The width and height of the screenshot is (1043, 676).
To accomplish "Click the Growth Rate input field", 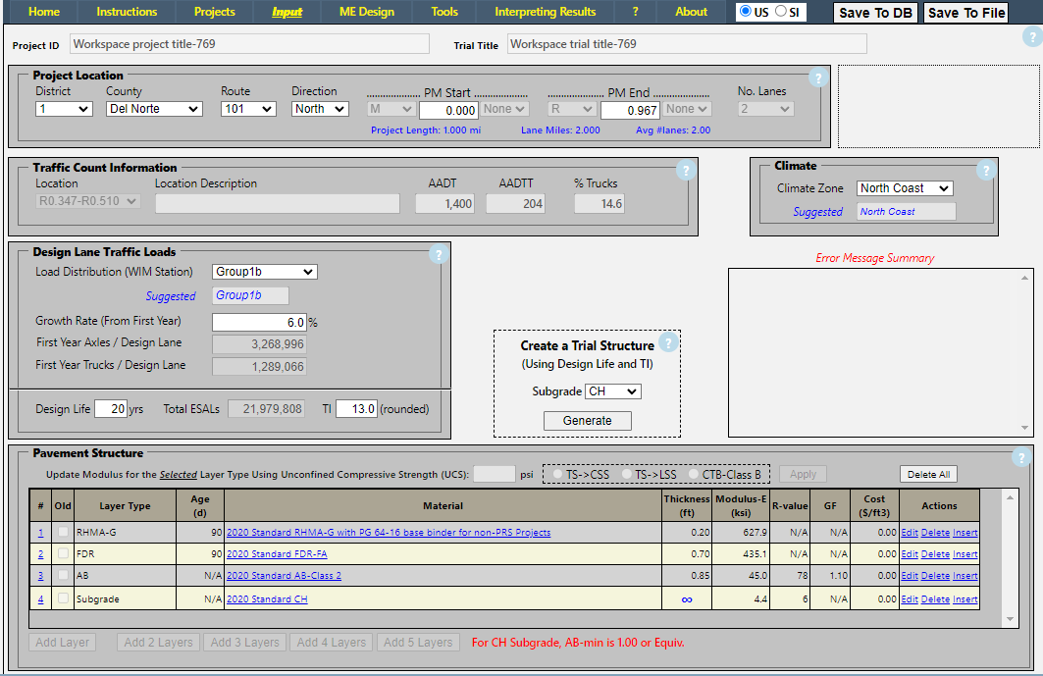I will point(259,322).
